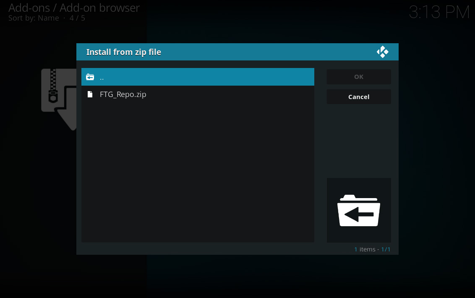This screenshot has width=475, height=298.
Task: Click the '1 items - 1/1' counter
Action: pos(372,249)
